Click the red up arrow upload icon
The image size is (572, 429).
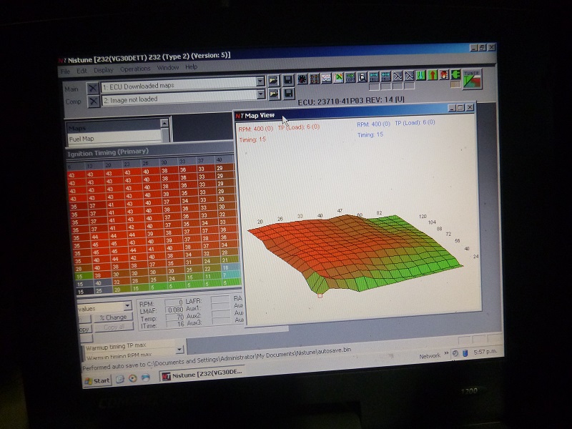click(433, 75)
